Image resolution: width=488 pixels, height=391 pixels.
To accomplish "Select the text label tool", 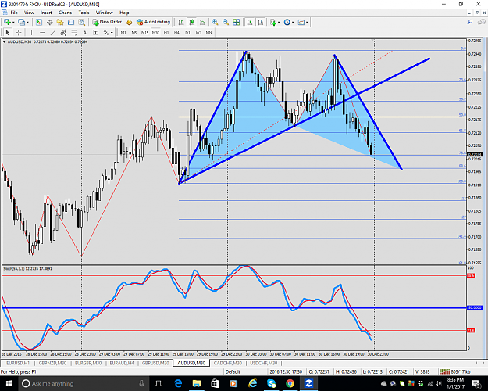I will 95,32.
